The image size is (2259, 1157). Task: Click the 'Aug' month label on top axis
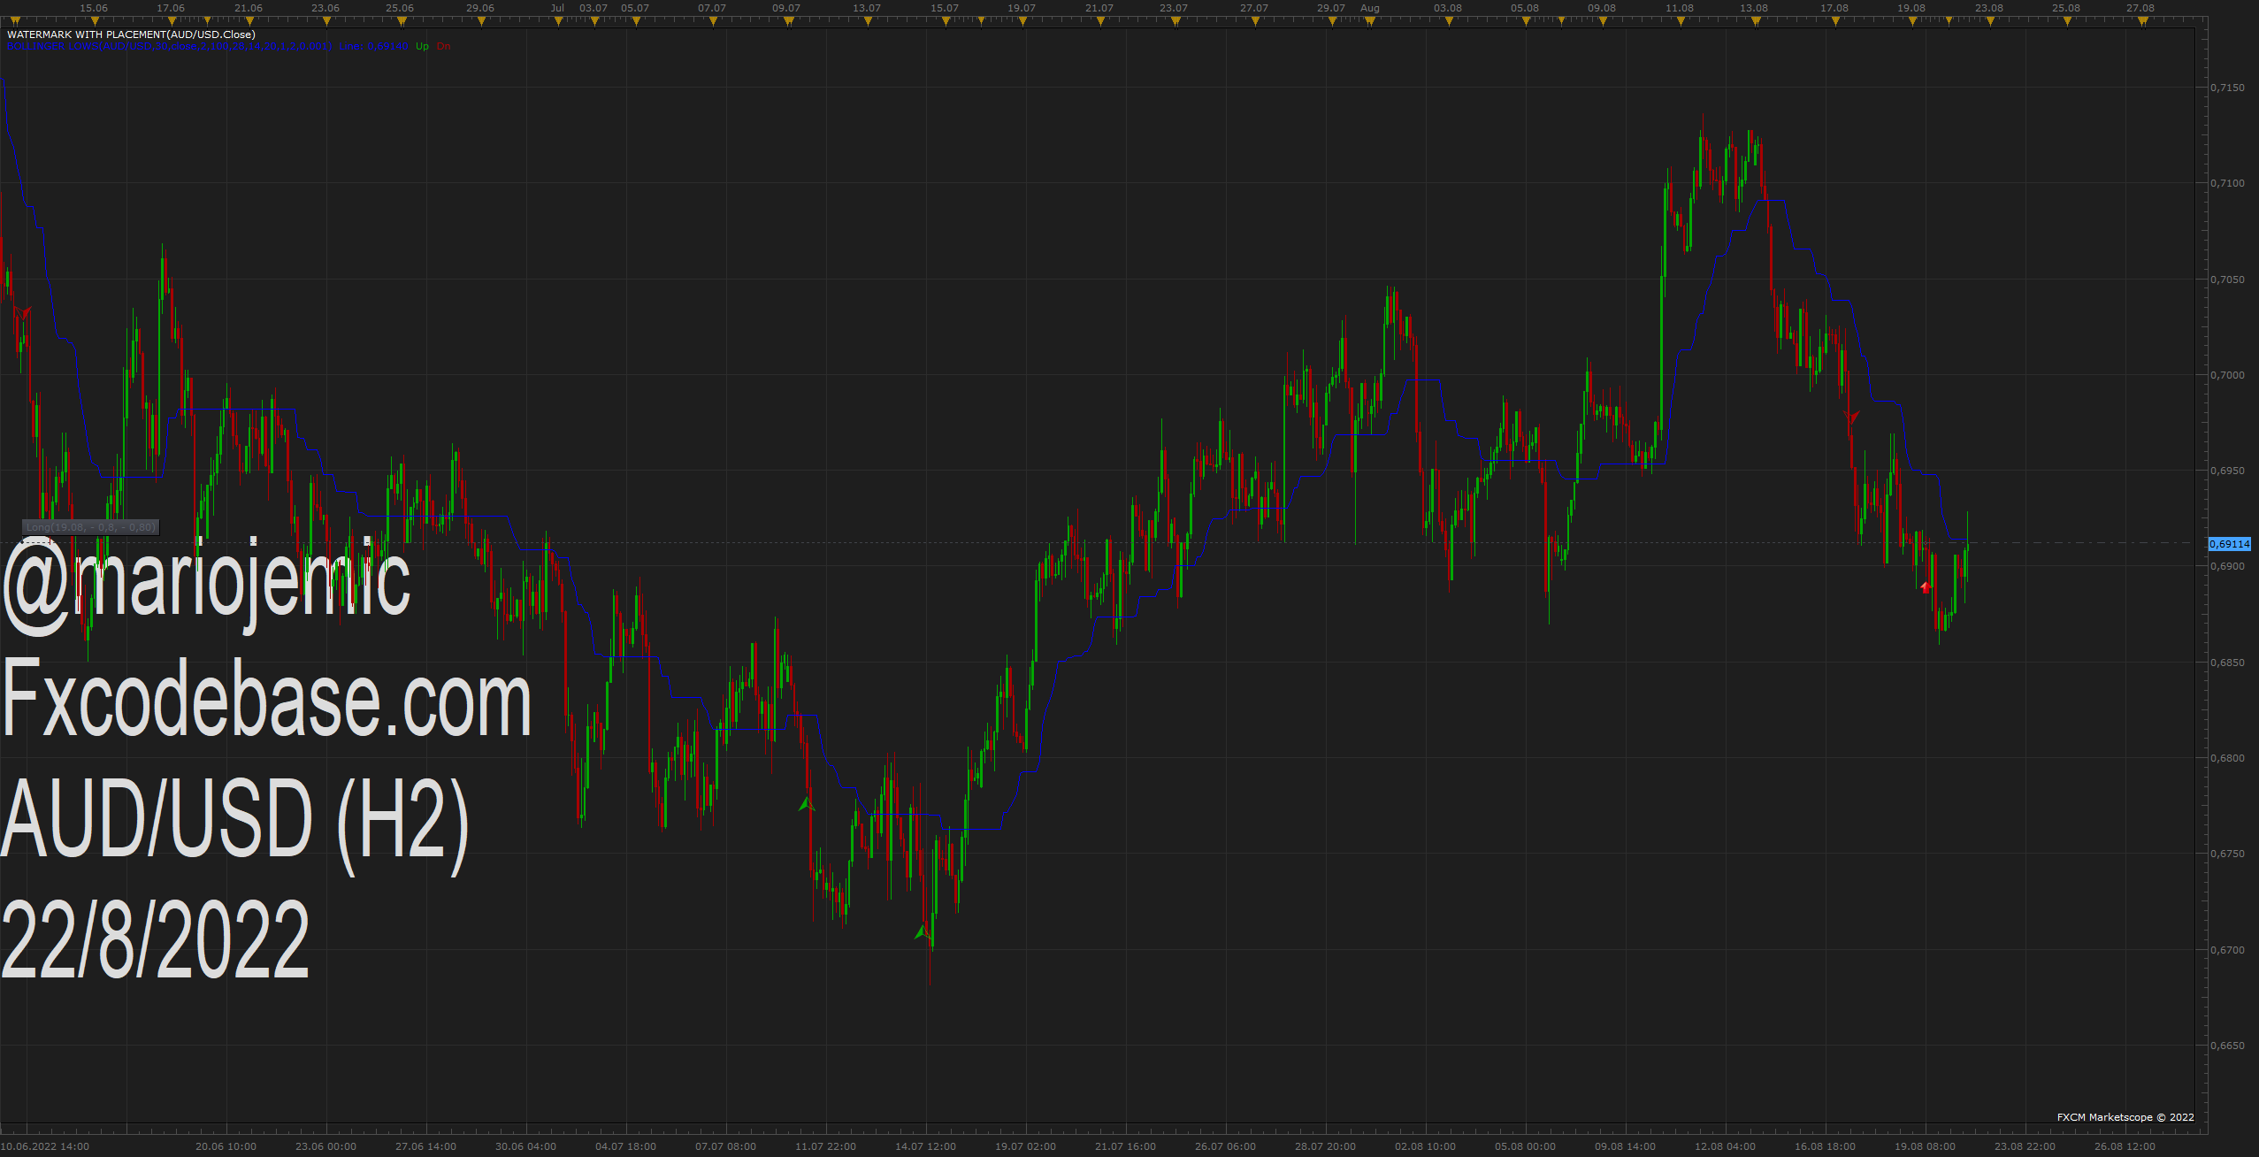click(1370, 8)
